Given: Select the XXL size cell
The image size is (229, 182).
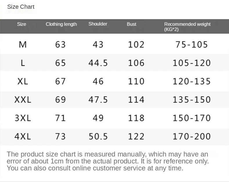Looking at the screenshot, I should (23, 100).
